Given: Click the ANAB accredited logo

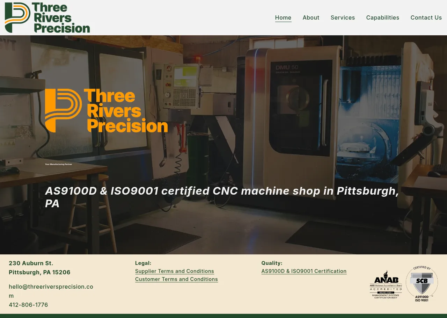Looking at the screenshot, I should click(x=386, y=284).
